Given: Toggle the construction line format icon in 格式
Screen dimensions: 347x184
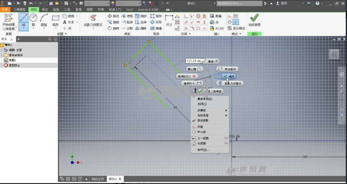Looking at the screenshot, I should (x=230, y=16).
